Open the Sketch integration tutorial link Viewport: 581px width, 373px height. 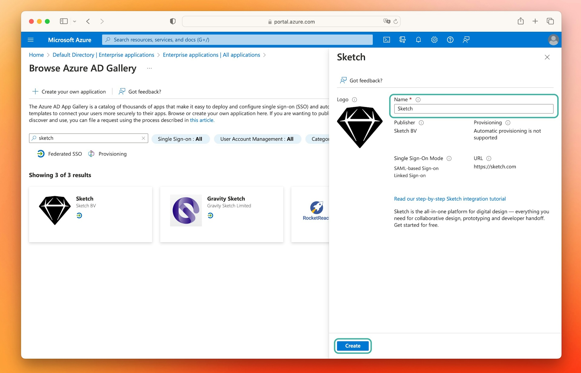[450, 199]
